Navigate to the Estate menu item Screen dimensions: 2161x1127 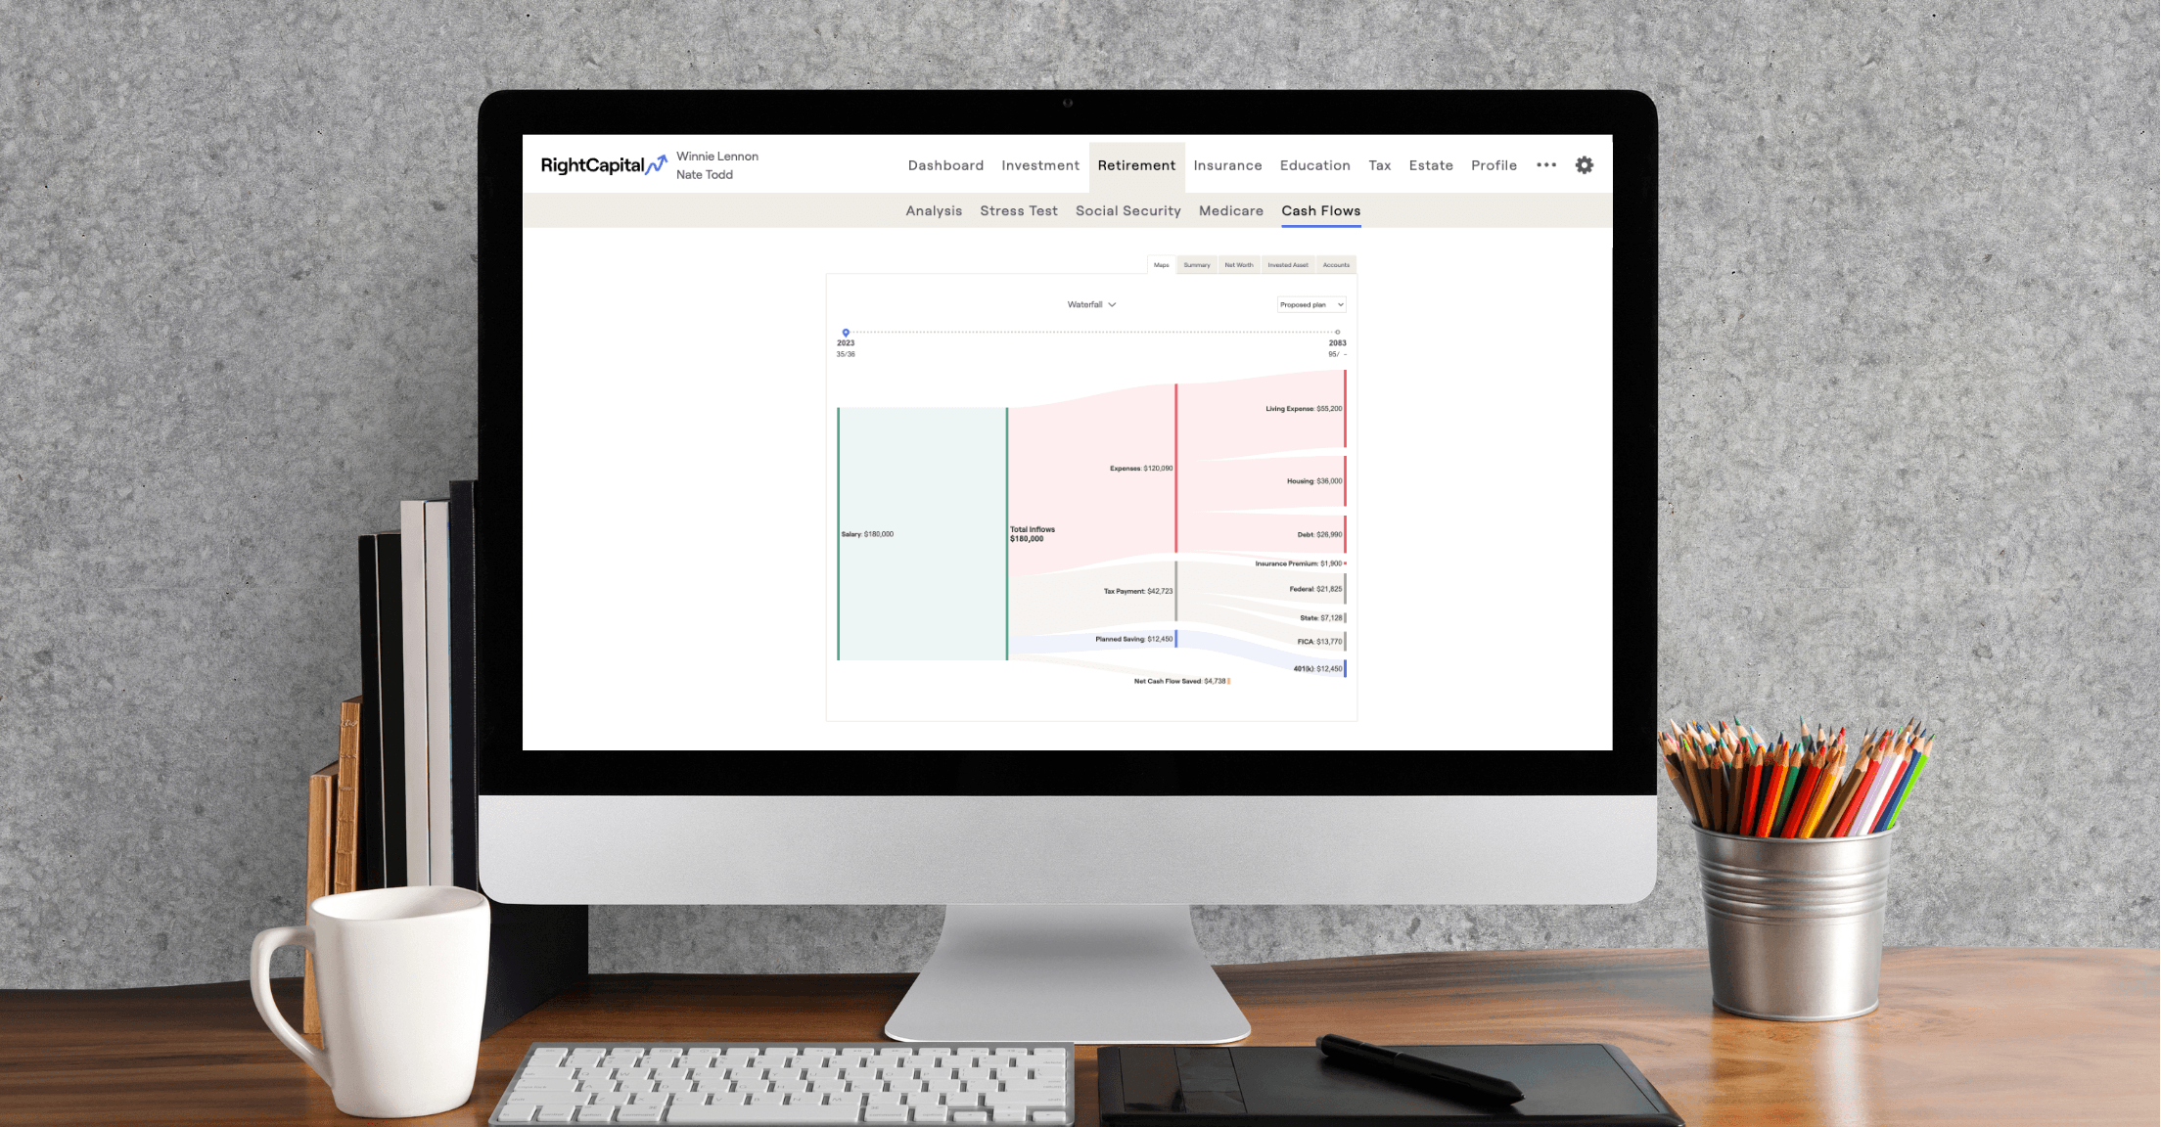click(x=1431, y=164)
